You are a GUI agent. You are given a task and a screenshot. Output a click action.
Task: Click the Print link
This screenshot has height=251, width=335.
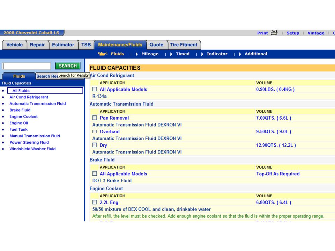coord(262,33)
